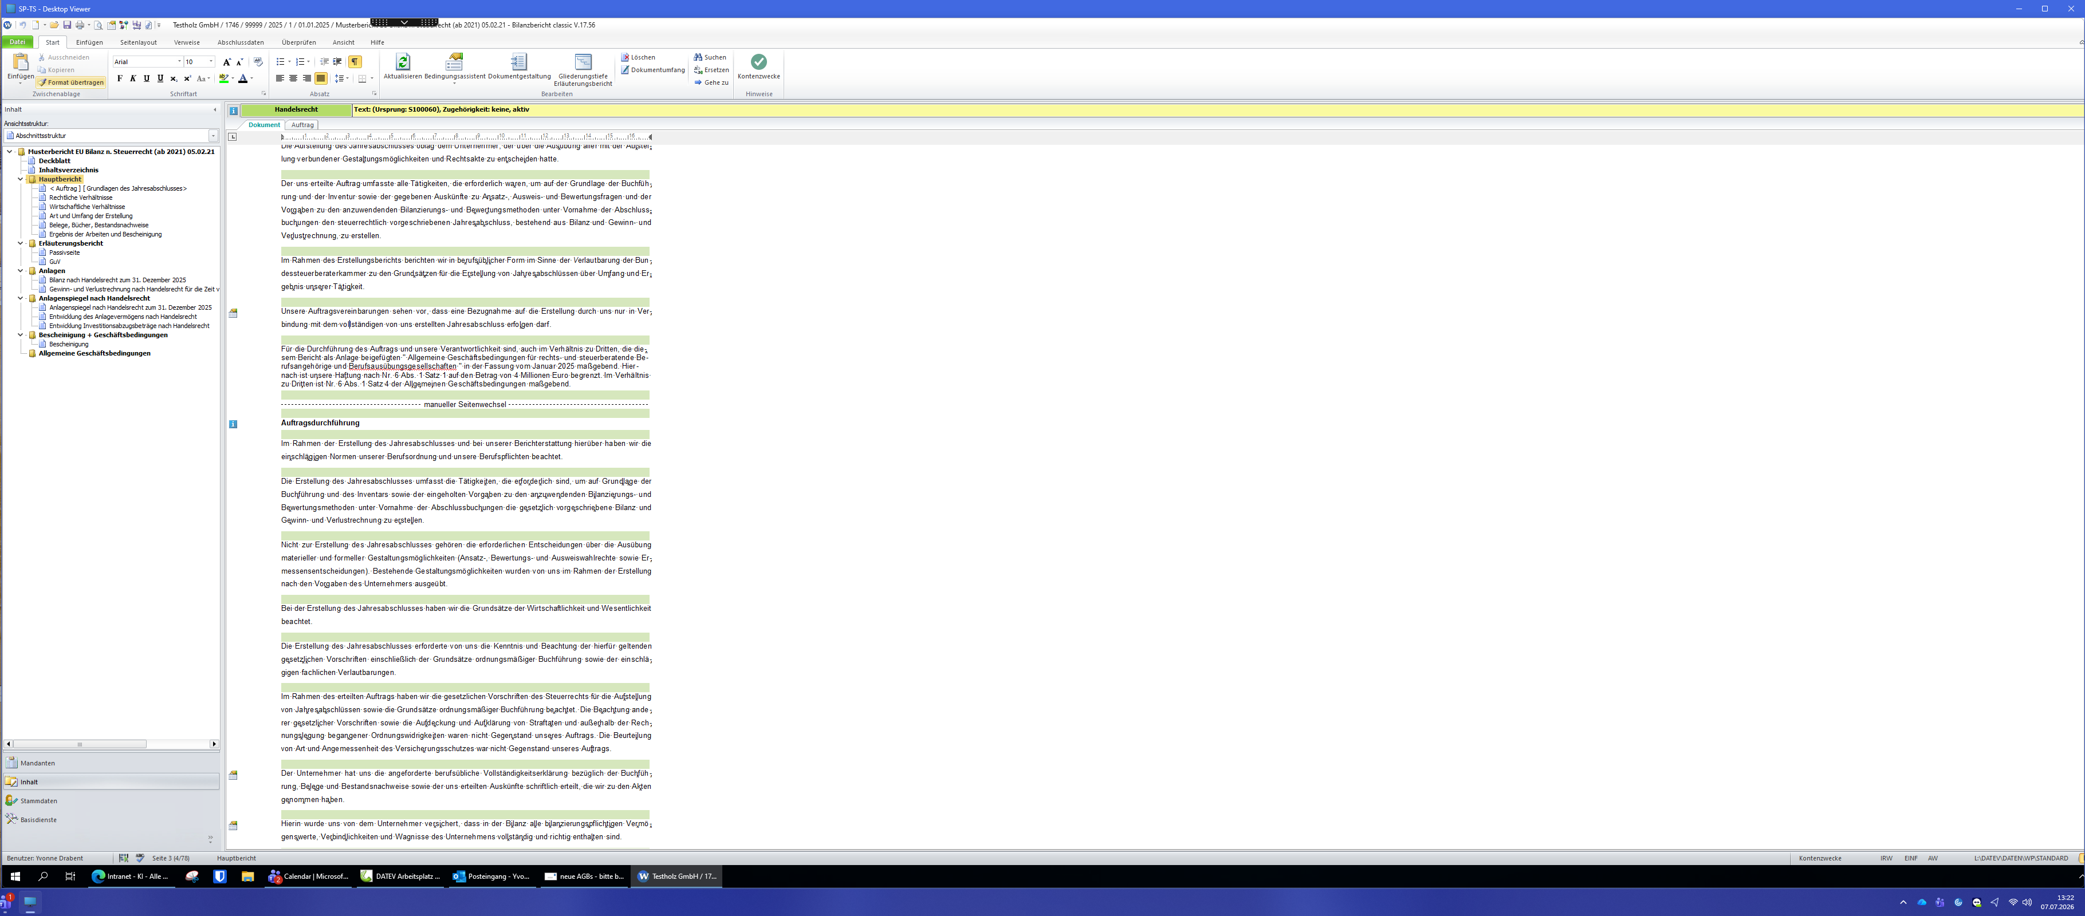Collapse the Hauptbericht tree node
Image resolution: width=2085 pixels, height=916 pixels.
20,179
